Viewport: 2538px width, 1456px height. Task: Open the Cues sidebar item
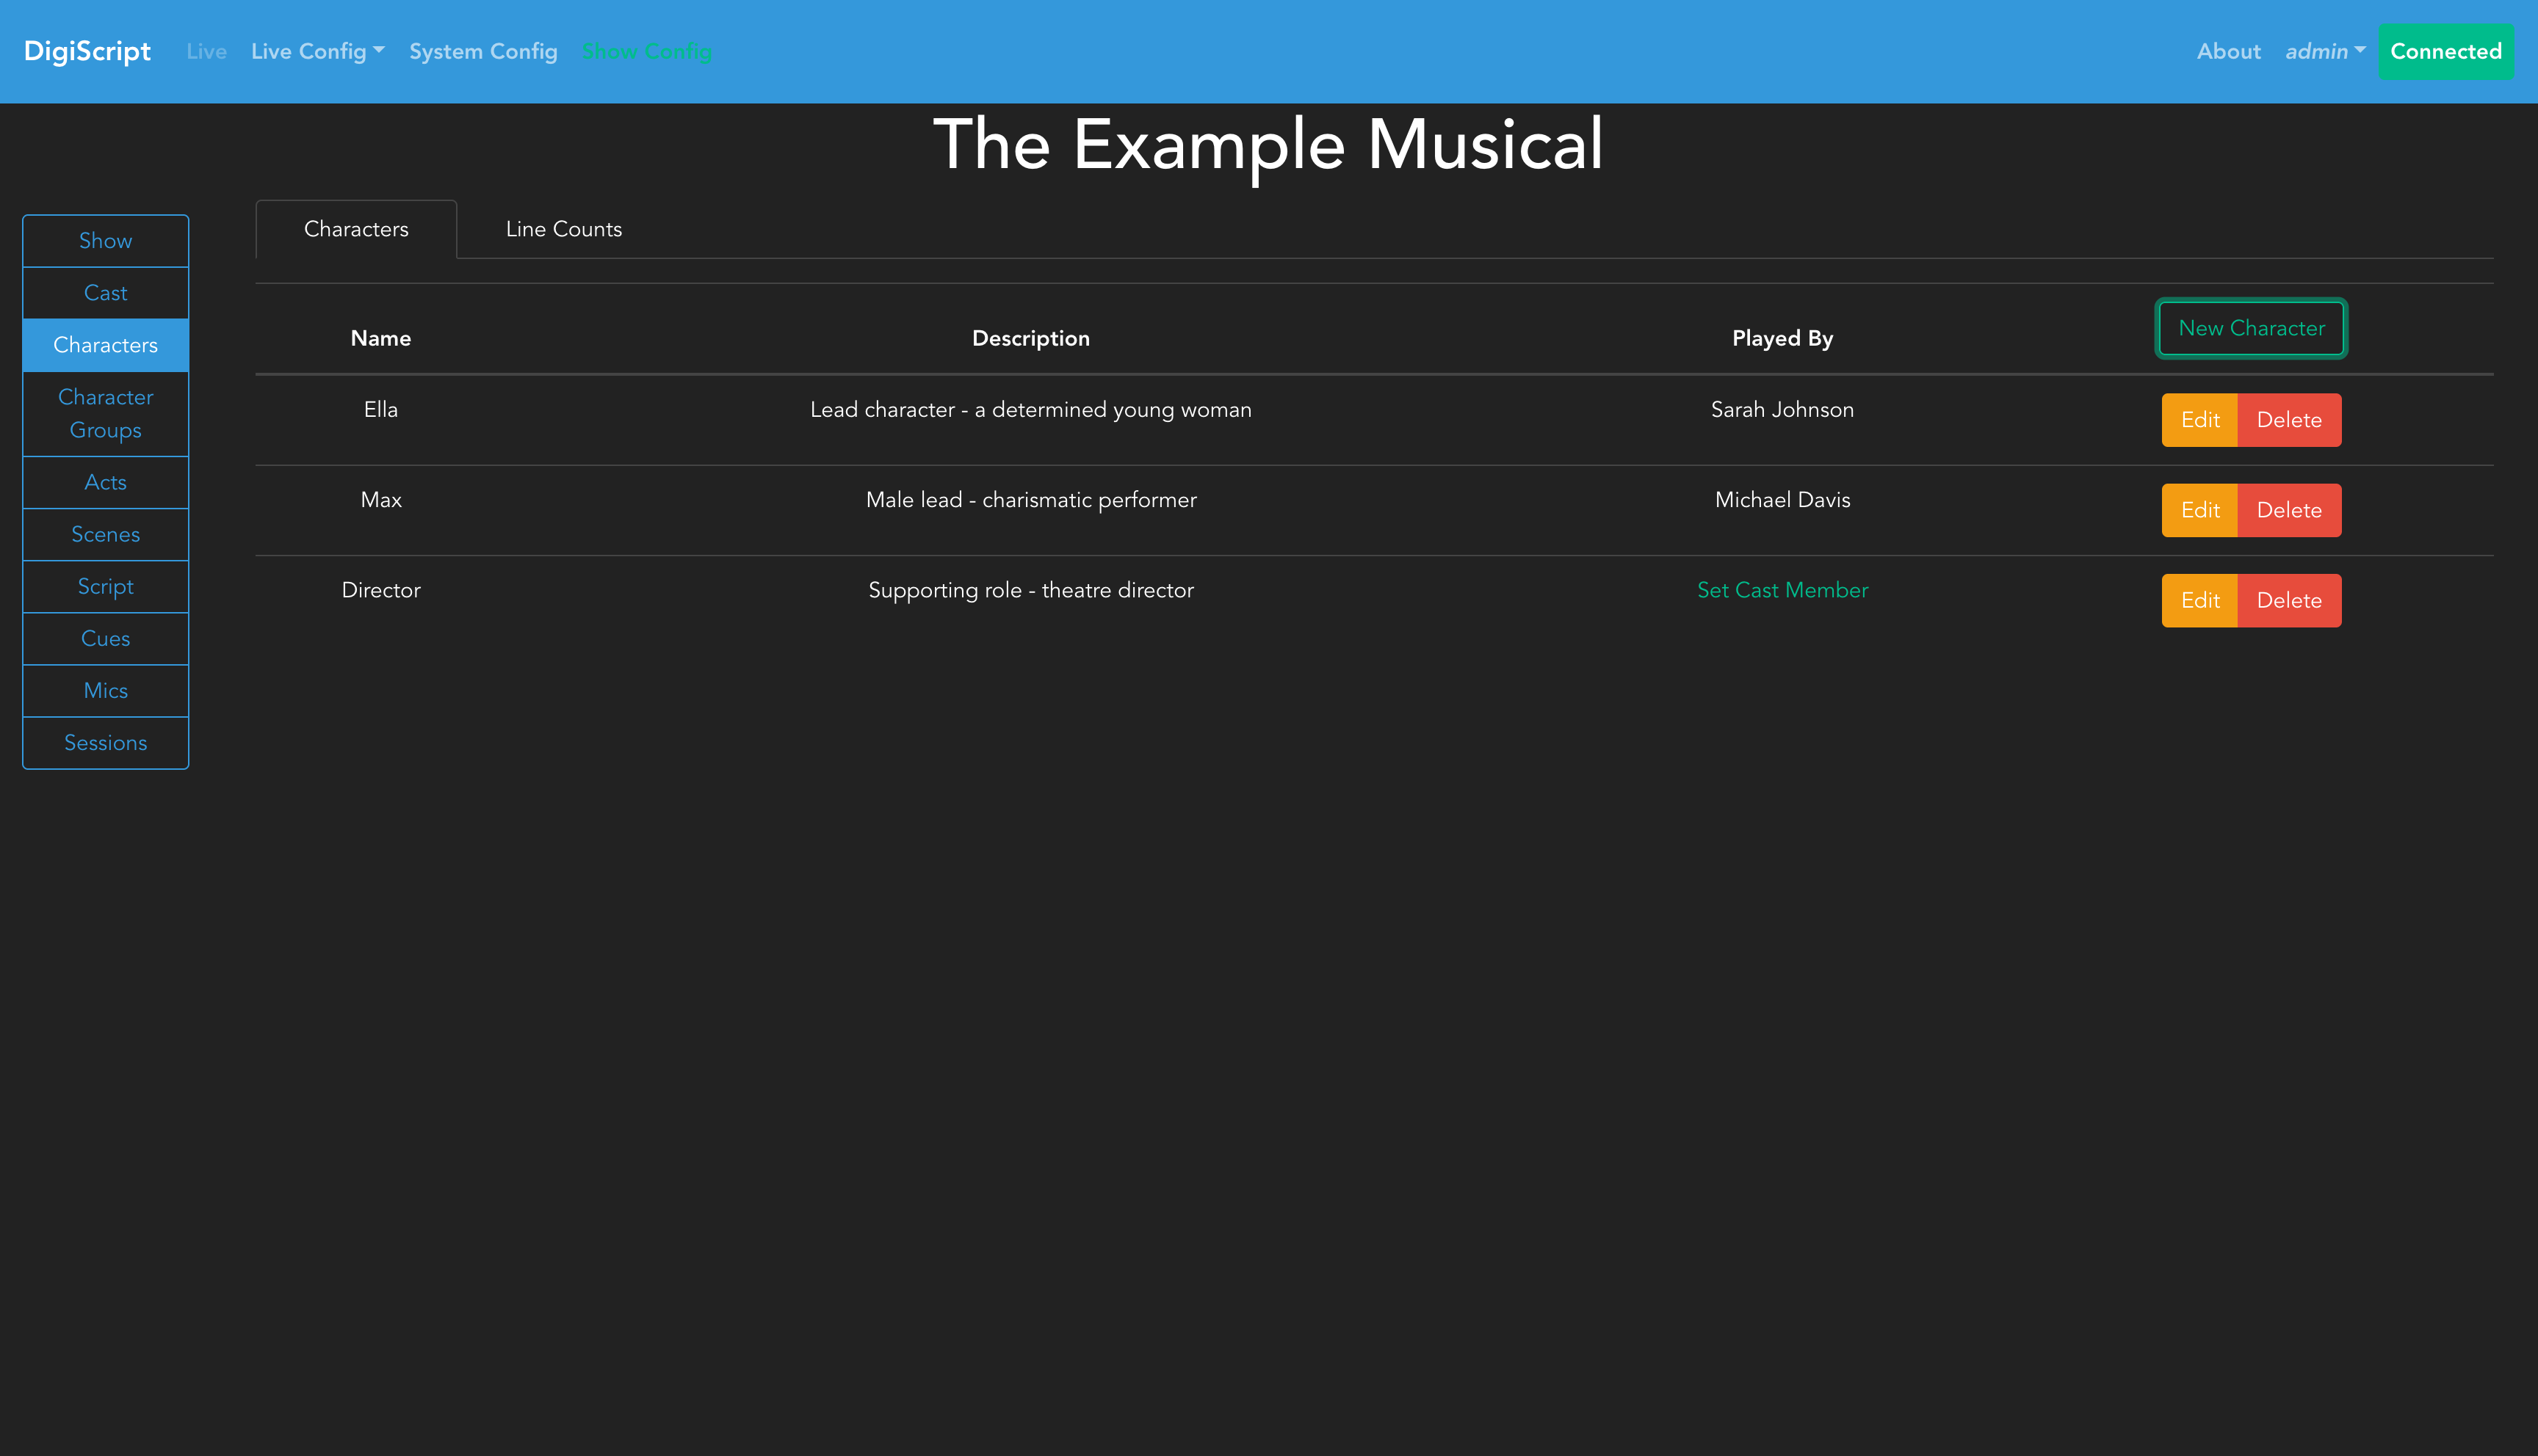click(x=105, y=638)
